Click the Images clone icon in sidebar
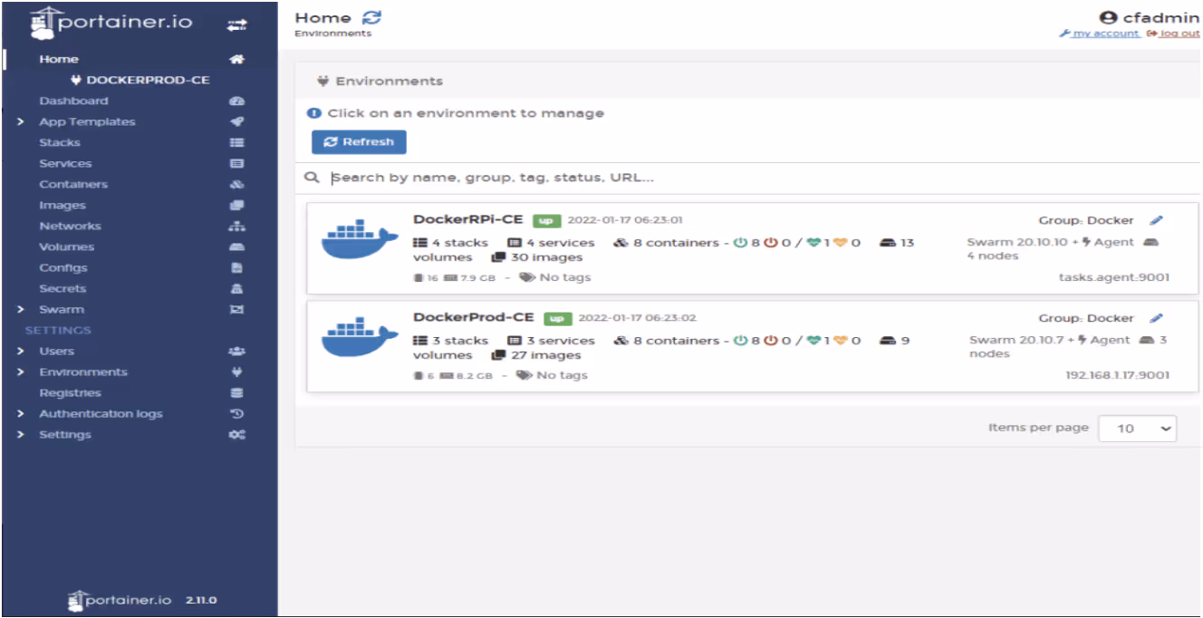This screenshot has width=1203, height=618. (x=237, y=206)
